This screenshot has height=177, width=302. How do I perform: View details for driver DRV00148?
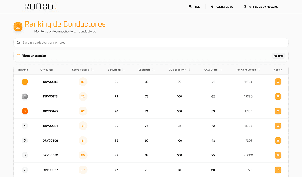pos(278,111)
